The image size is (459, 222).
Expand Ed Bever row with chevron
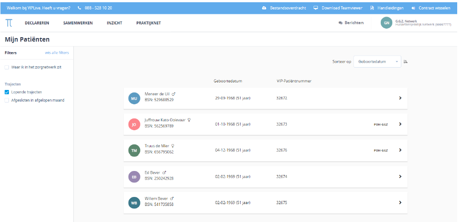tap(400, 177)
